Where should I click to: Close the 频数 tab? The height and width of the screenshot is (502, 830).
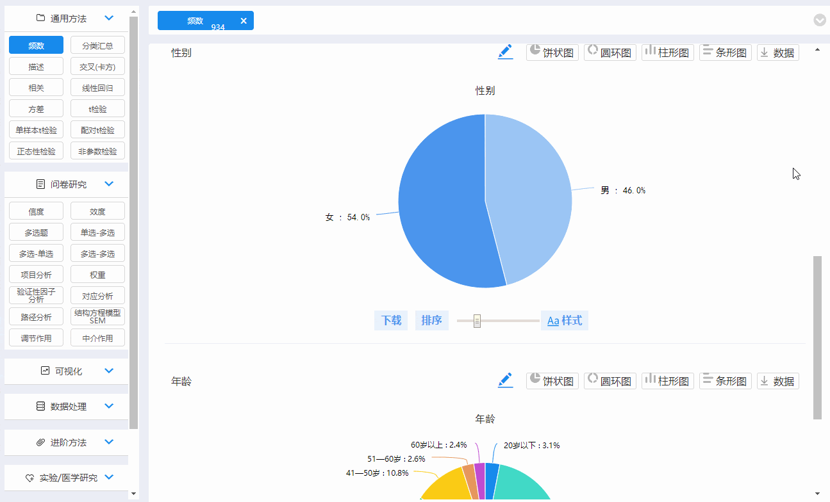point(244,20)
